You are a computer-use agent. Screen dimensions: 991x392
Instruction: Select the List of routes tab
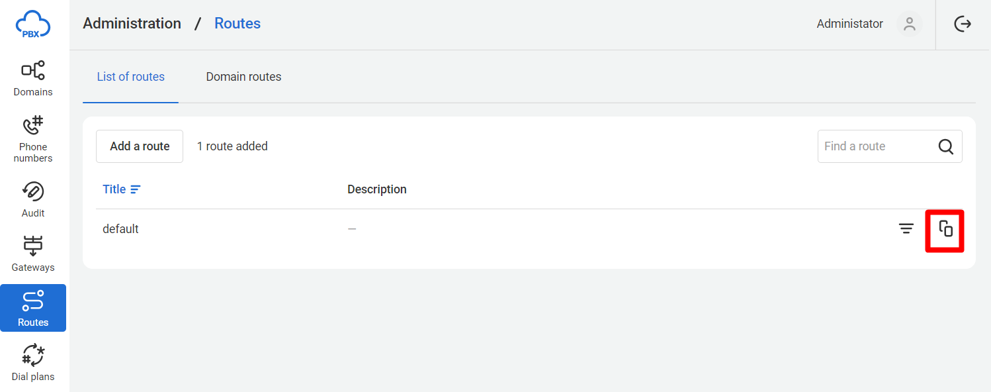click(131, 77)
